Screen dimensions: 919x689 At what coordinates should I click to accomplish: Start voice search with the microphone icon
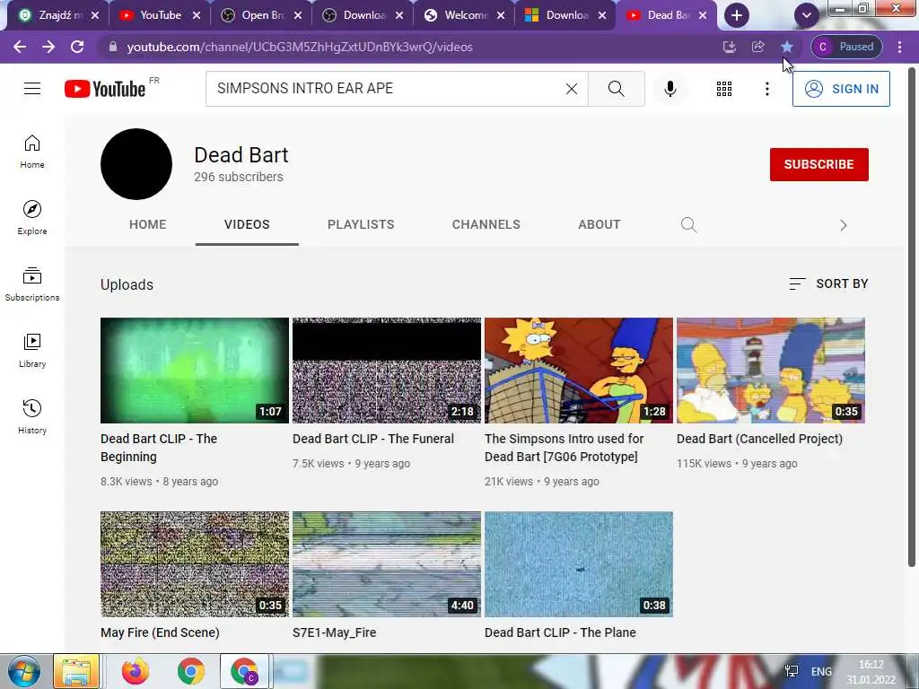point(670,89)
